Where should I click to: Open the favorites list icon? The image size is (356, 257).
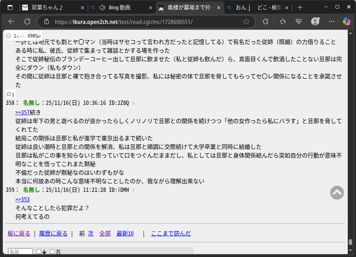click(283, 21)
